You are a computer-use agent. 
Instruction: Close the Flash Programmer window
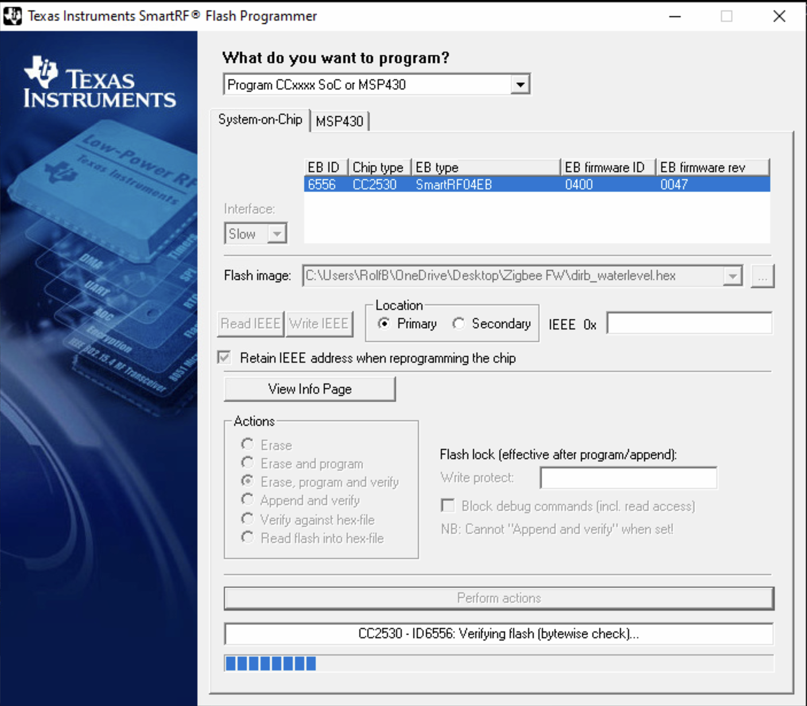(779, 16)
